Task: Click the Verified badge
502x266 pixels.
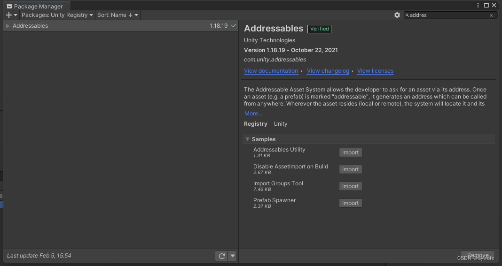Action: pos(319,29)
